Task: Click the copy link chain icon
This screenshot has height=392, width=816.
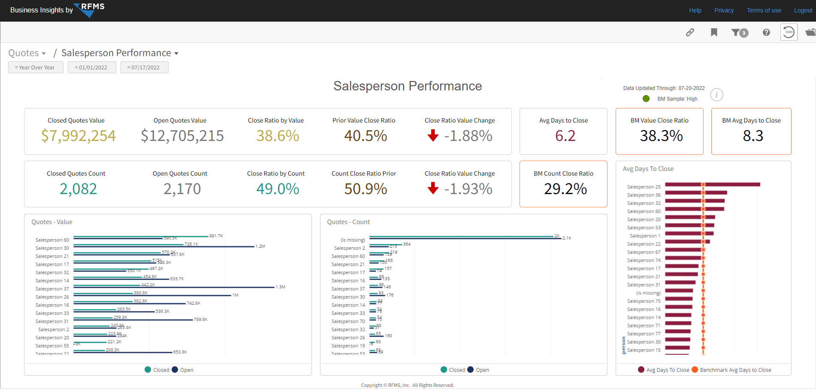Action: 690,32
